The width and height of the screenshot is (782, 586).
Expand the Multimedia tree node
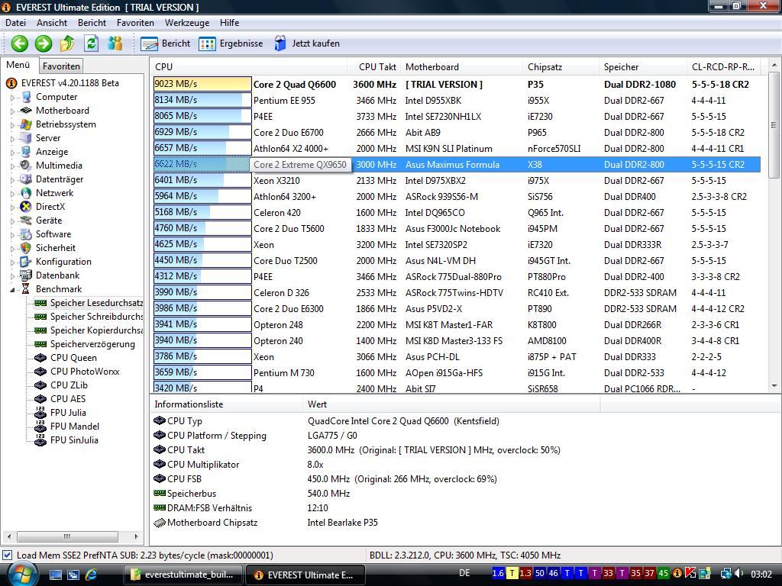click(x=12, y=166)
